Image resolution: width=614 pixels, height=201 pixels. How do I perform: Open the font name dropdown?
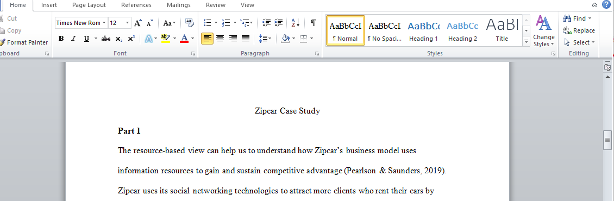point(104,23)
